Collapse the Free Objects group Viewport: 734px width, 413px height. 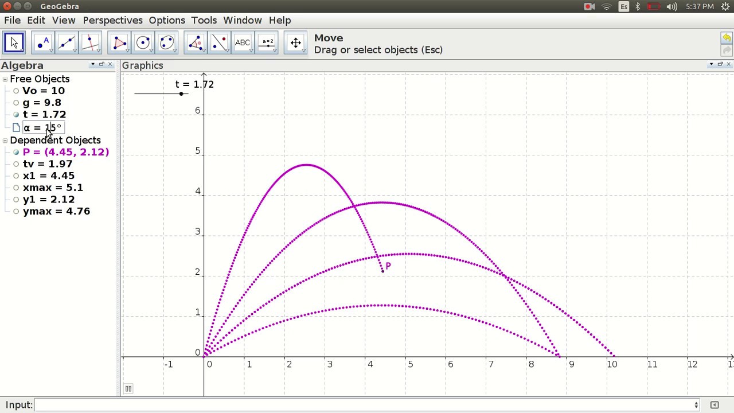tap(5, 79)
